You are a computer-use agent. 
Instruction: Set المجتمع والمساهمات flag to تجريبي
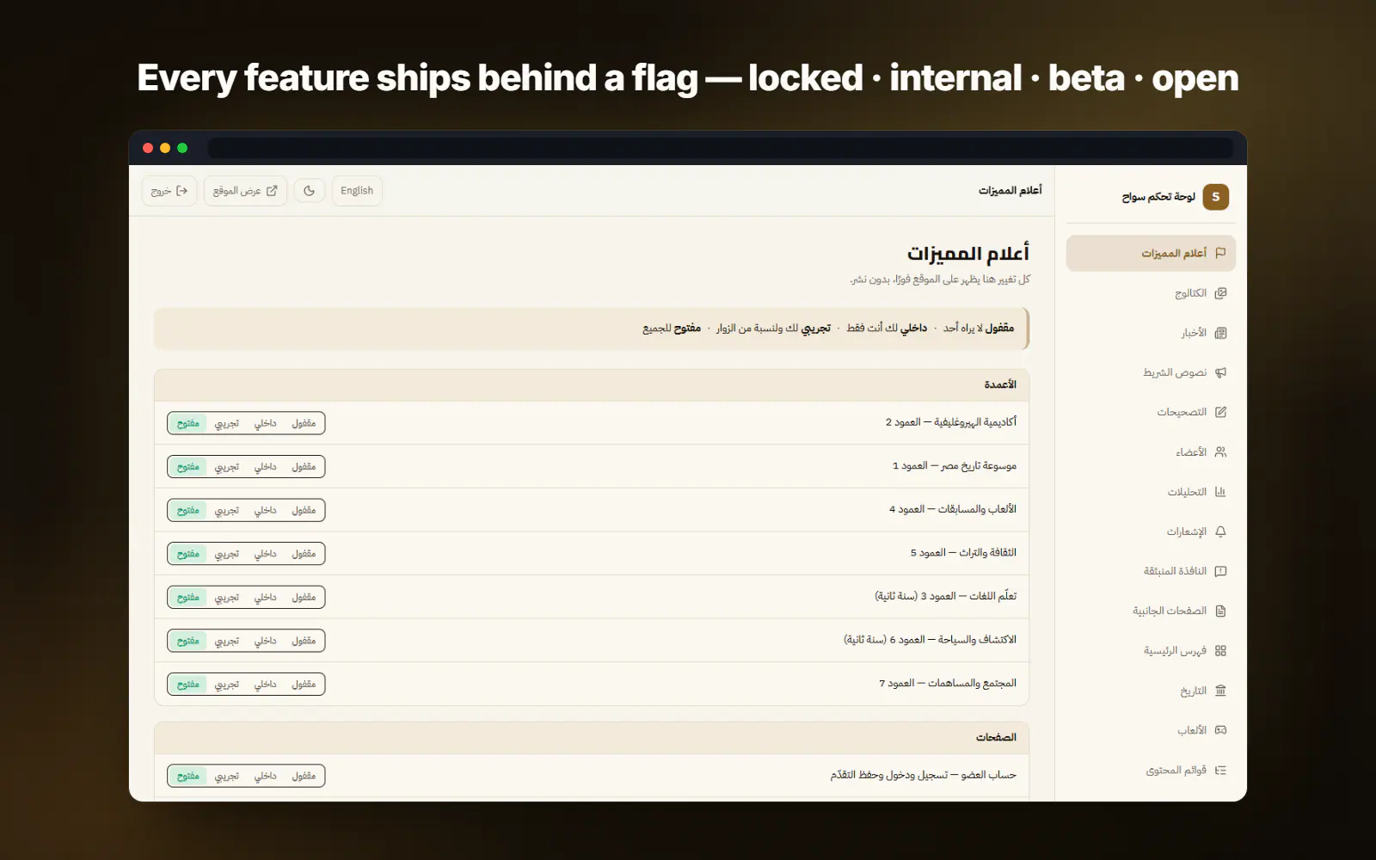[227, 685]
